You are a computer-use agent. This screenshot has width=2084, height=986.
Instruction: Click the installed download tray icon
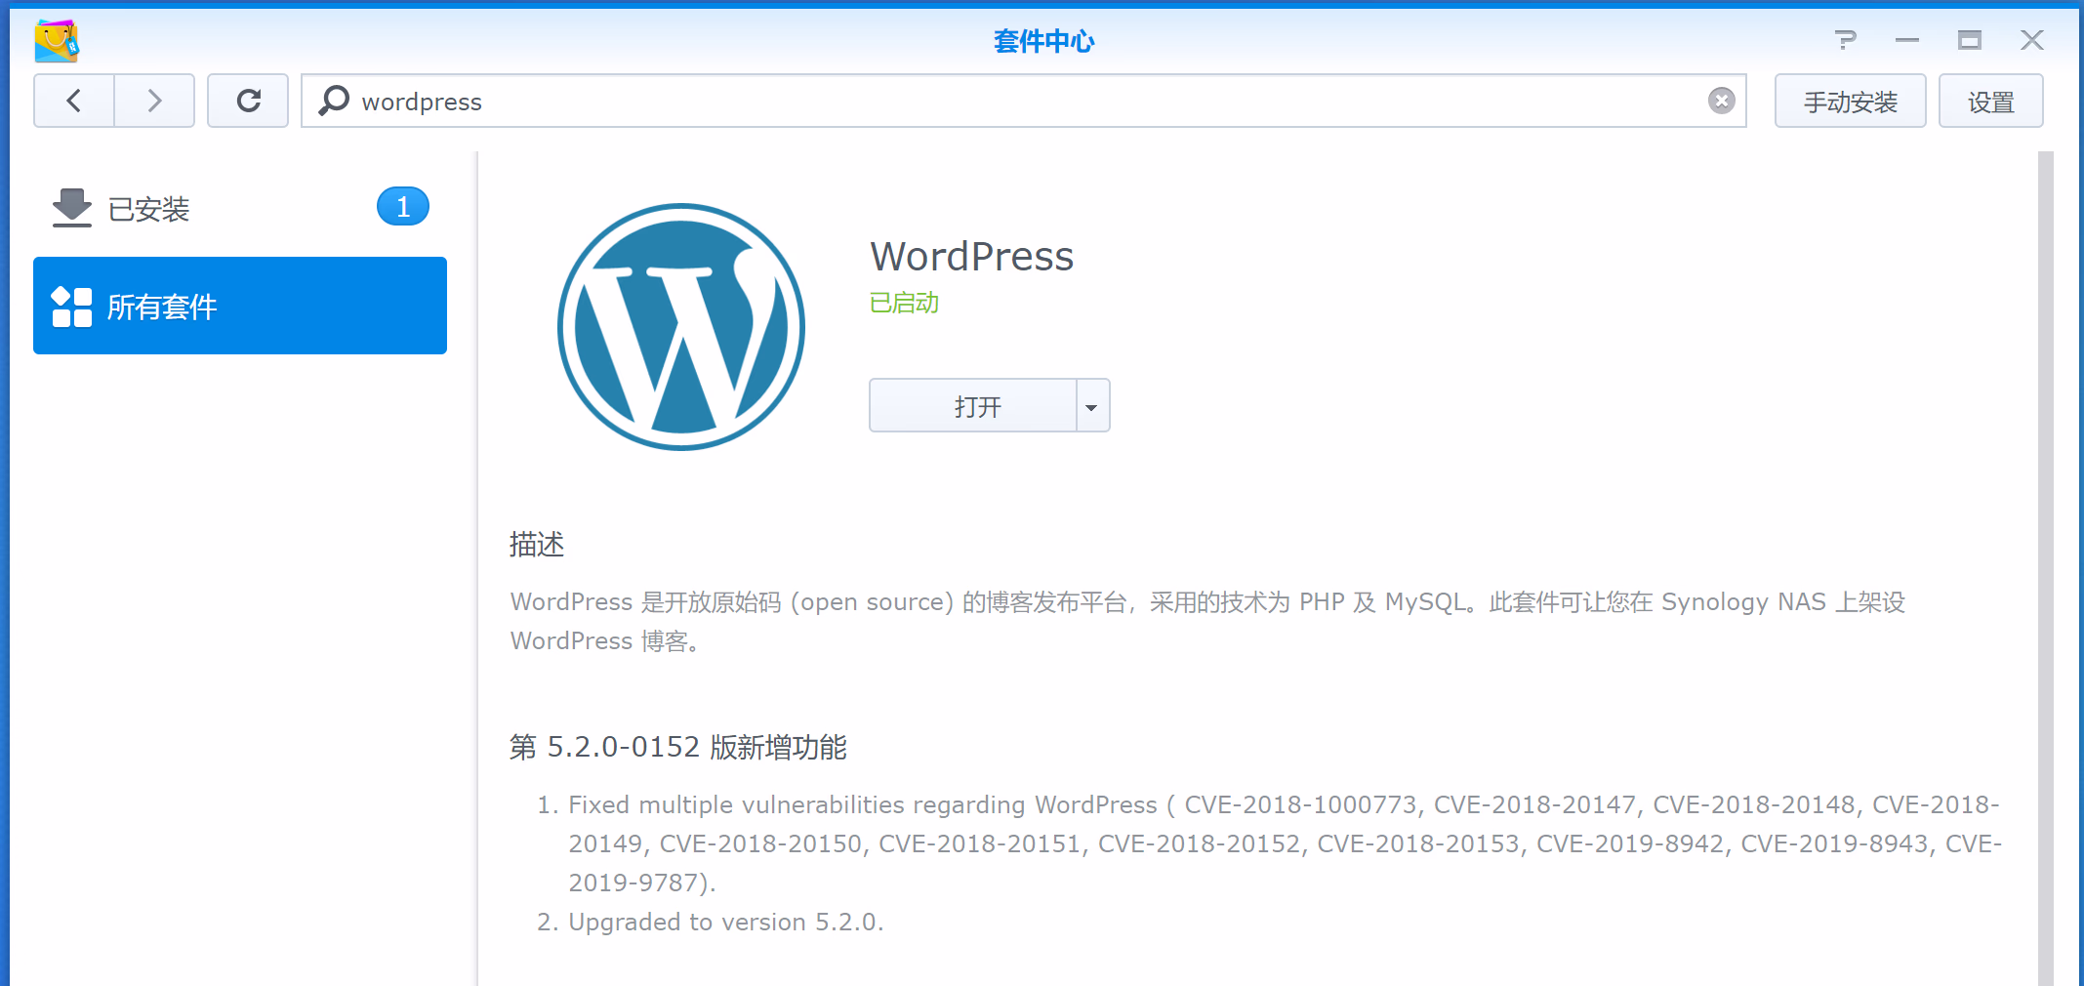(x=71, y=208)
